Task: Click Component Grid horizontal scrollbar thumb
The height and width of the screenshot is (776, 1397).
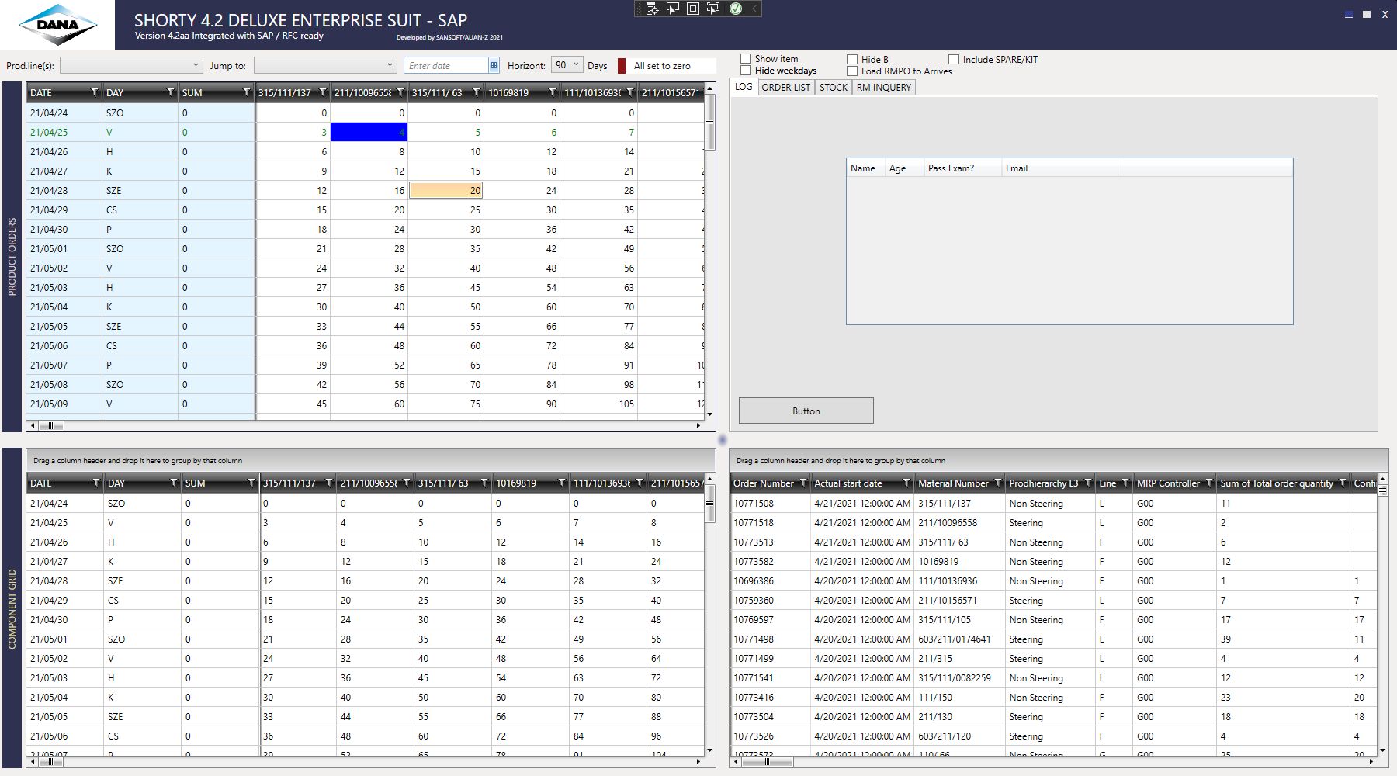Action: click(x=51, y=762)
